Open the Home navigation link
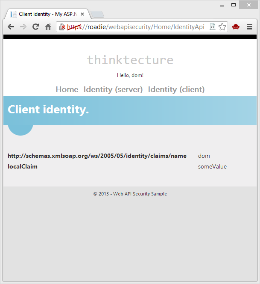Viewport: 260px width, 284px height. (67, 89)
